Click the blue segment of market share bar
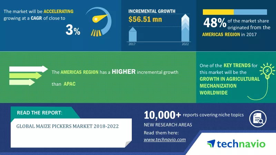 pyautogui.click(x=250, y=12)
